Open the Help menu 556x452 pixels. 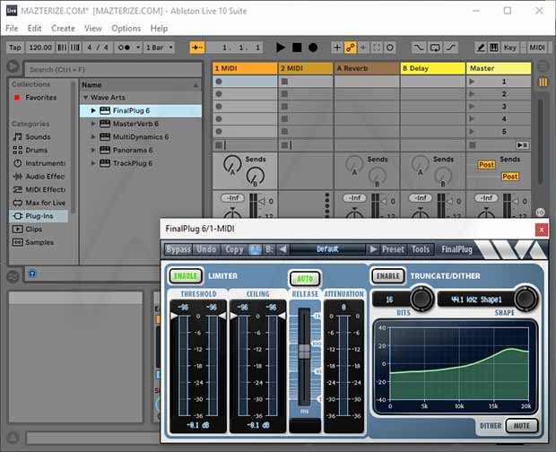[159, 28]
